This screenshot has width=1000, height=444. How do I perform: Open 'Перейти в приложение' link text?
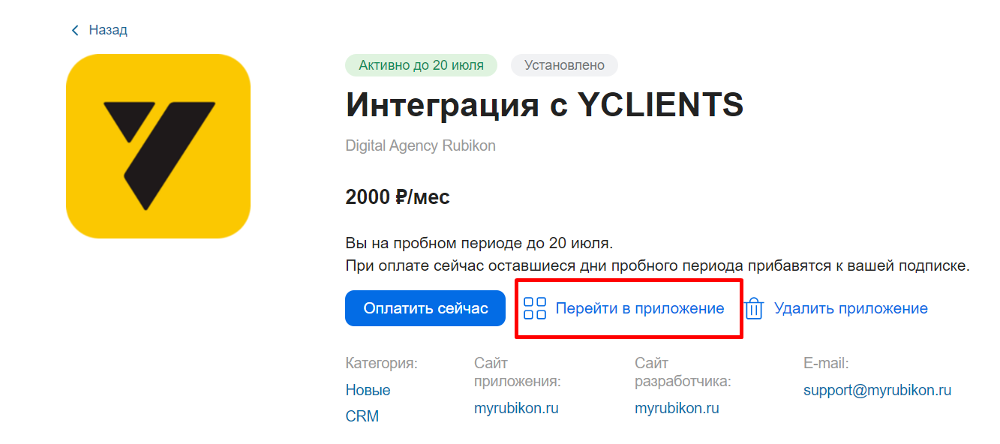[x=640, y=308]
